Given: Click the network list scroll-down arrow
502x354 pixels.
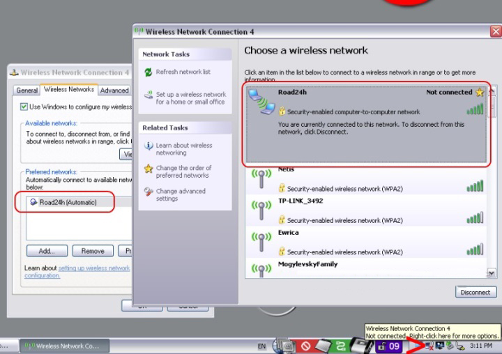Looking at the screenshot, I should [x=491, y=273].
